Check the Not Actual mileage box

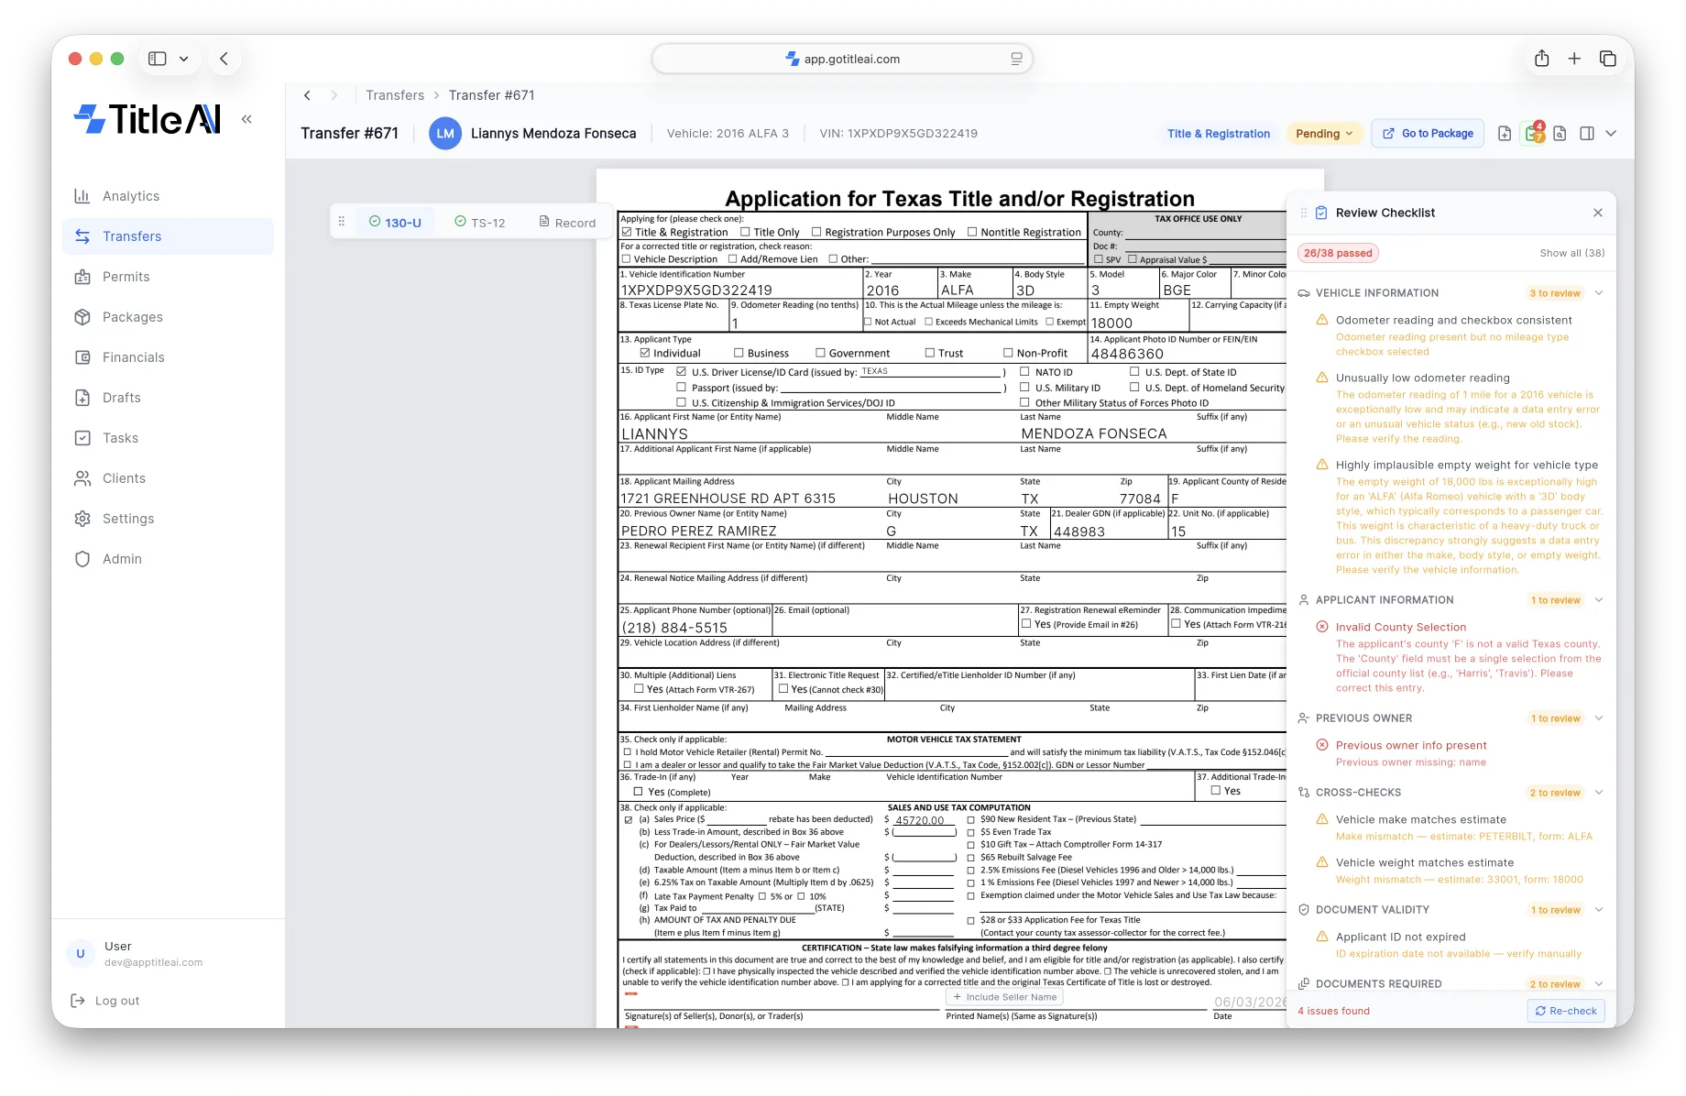click(868, 322)
